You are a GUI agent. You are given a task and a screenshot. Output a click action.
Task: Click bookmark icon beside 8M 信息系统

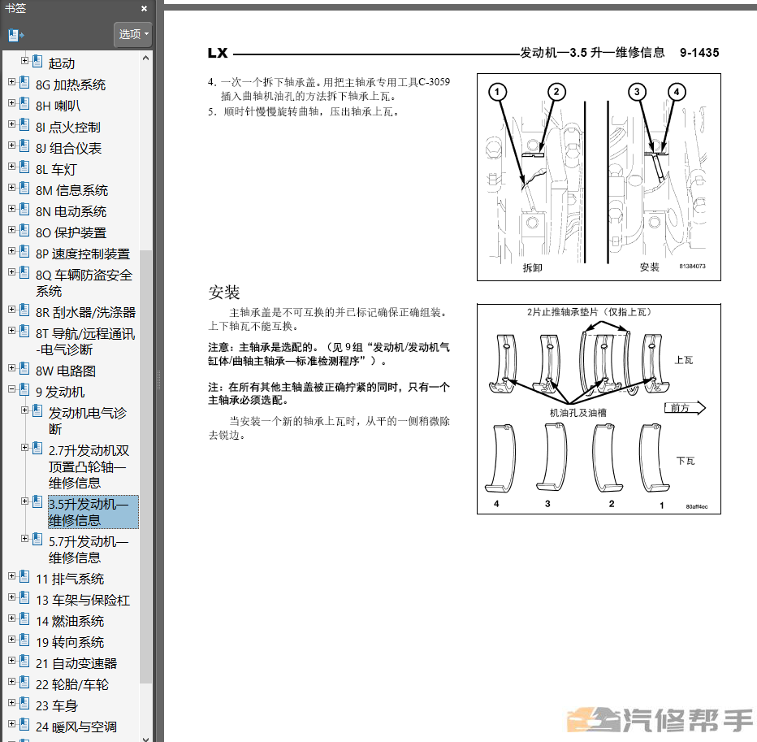click(x=24, y=188)
